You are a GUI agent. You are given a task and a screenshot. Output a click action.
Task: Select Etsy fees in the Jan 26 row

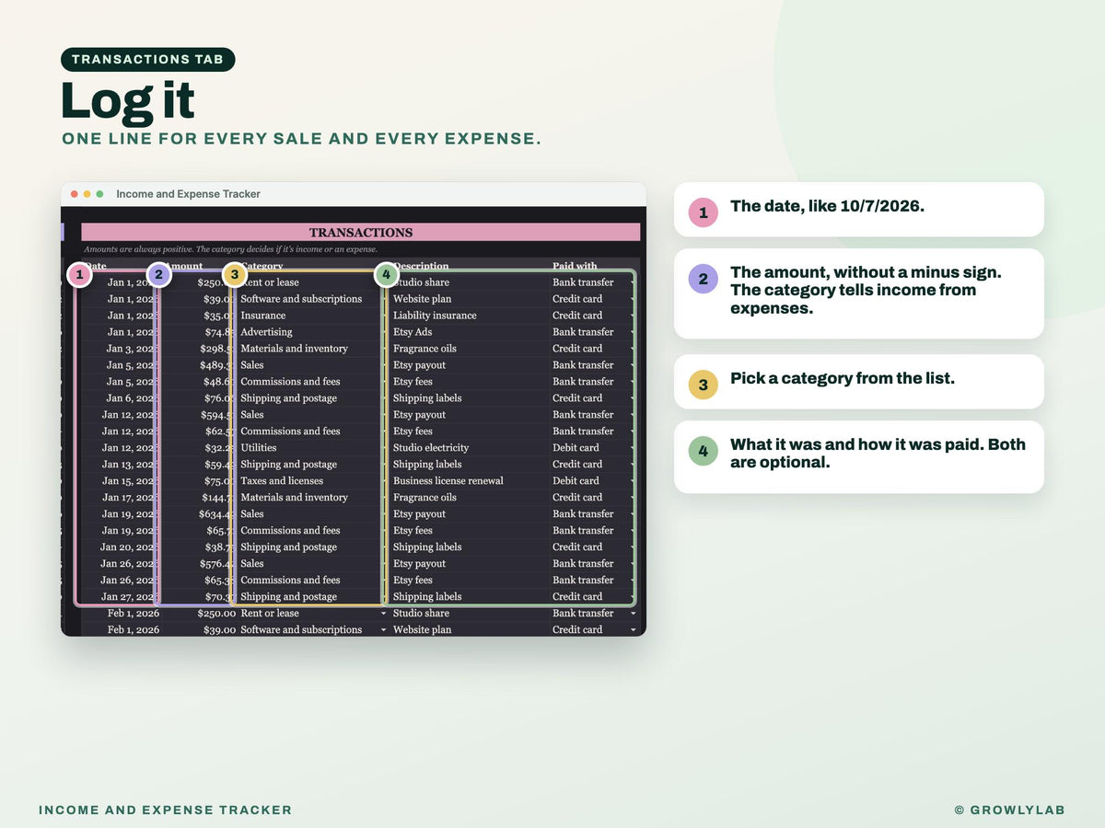pyautogui.click(x=413, y=581)
